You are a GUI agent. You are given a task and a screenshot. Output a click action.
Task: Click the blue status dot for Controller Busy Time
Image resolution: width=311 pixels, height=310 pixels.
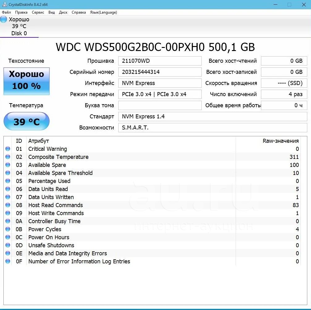[8, 221]
